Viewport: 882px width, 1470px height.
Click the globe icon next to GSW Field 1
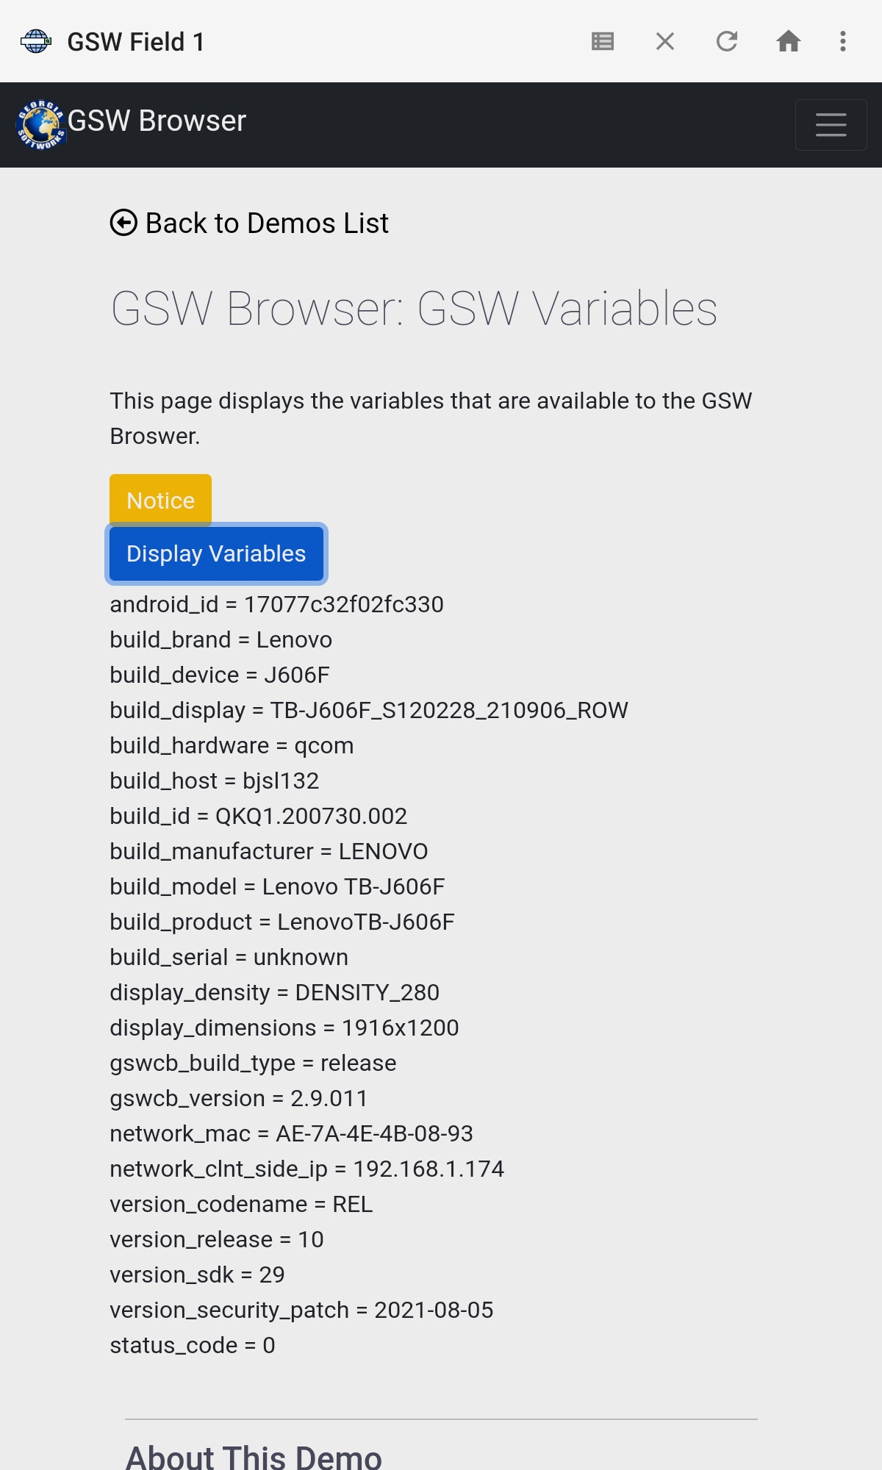coord(35,40)
